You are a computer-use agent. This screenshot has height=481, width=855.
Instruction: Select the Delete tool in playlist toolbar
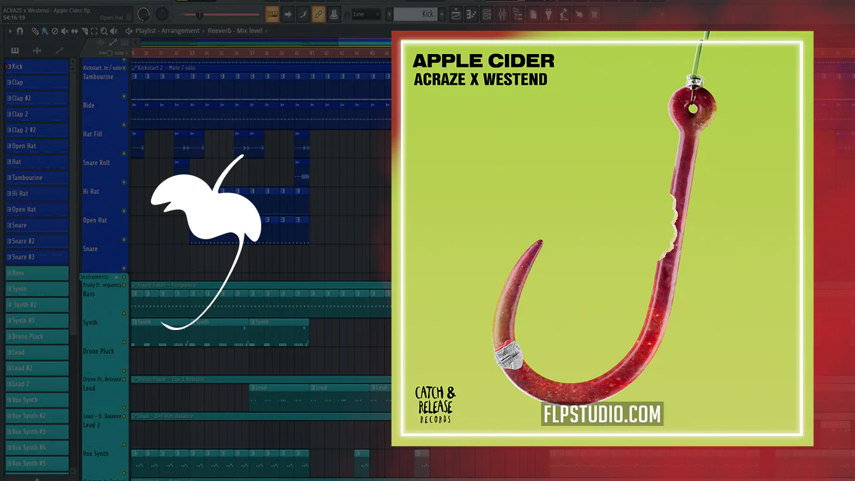pyautogui.click(x=55, y=31)
